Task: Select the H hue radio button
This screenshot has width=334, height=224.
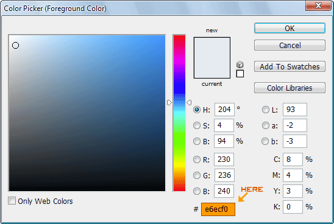Action: click(197, 110)
